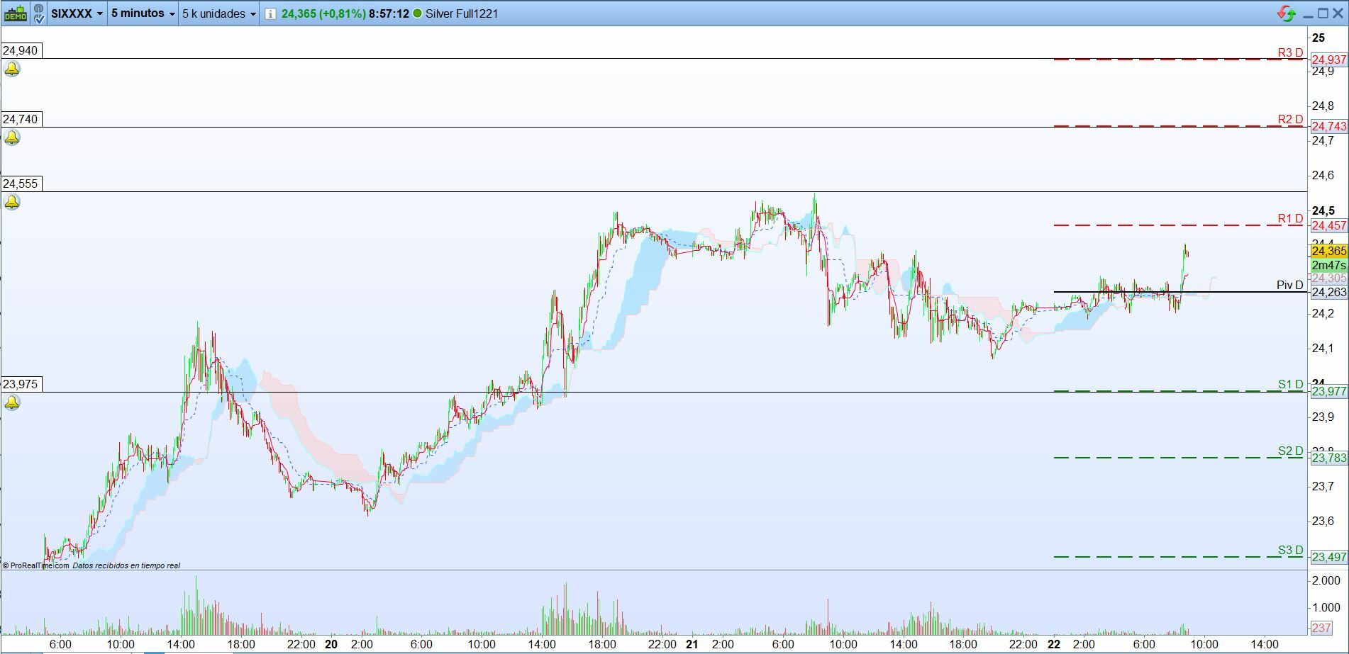Click the 2m47s candle countdown tag
Screen dimensions: 1349x654
(1328, 265)
